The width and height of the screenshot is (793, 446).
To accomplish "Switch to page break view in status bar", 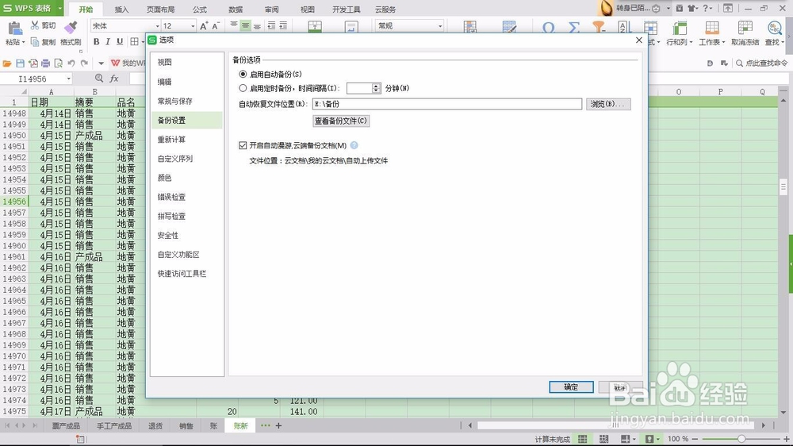I will click(x=603, y=439).
